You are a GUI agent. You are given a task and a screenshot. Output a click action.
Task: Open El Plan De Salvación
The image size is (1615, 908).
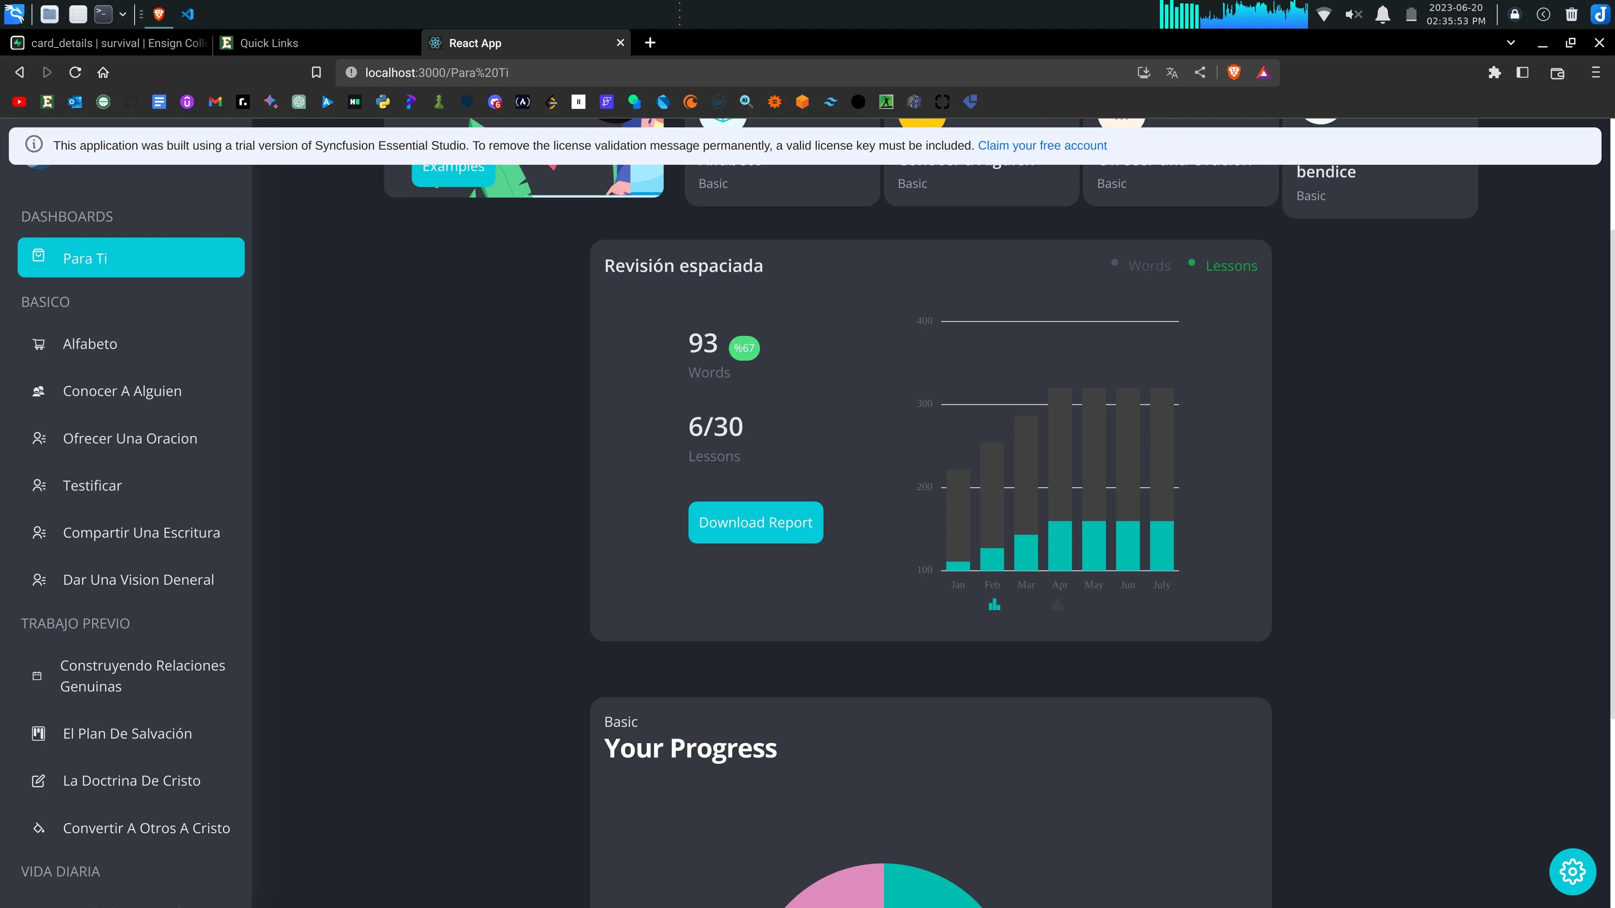[x=131, y=733]
